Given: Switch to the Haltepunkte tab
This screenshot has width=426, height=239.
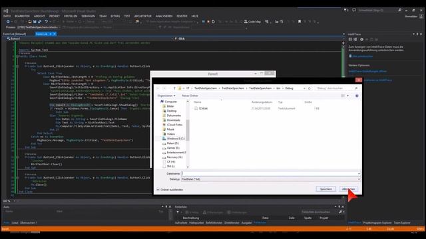Looking at the screenshot, I should pyautogui.click(x=196, y=223).
